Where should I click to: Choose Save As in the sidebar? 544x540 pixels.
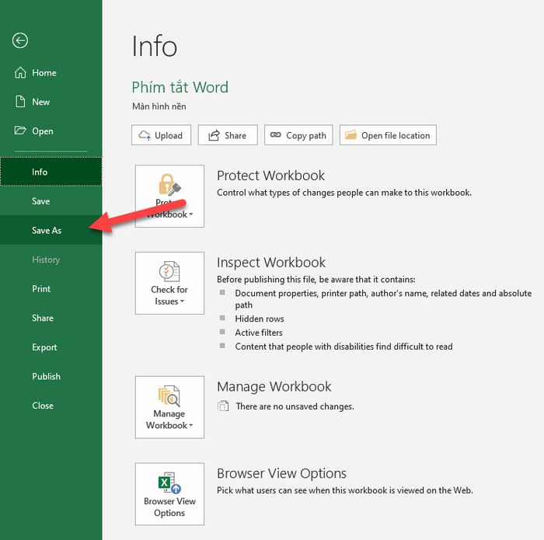(51, 230)
